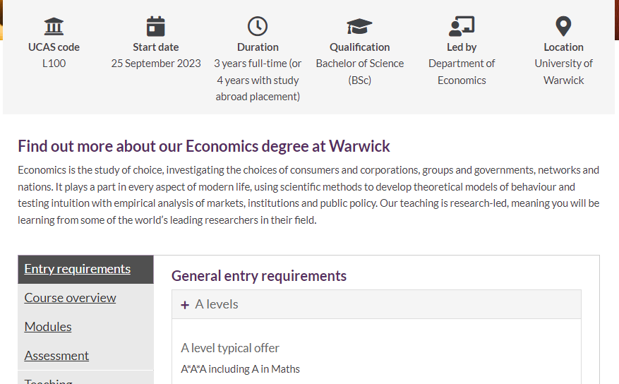Click the Bachelor of Science (BSc) text
Image resolution: width=619 pixels, height=384 pixels.
tap(359, 72)
